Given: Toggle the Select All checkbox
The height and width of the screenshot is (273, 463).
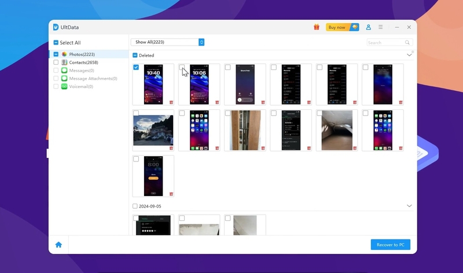Looking at the screenshot, I should click(56, 43).
